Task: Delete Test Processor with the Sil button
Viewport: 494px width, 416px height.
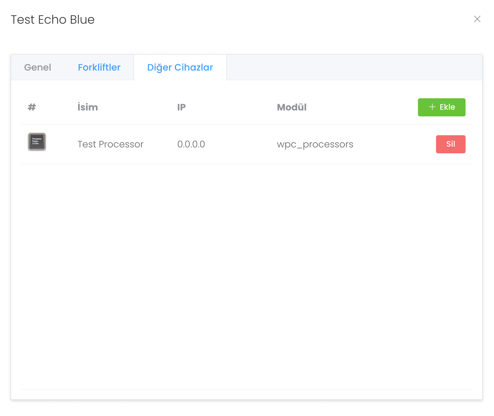Action: (x=450, y=144)
